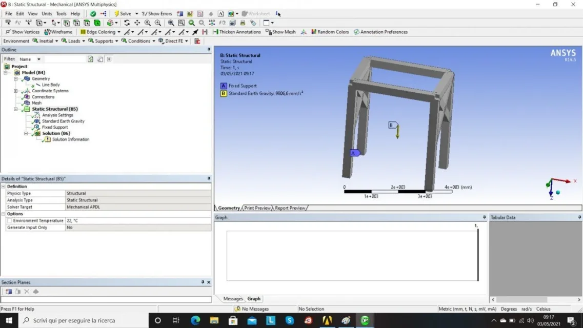The height and width of the screenshot is (328, 583).
Task: Collapse the Definition section in Details
Action: 4,187
